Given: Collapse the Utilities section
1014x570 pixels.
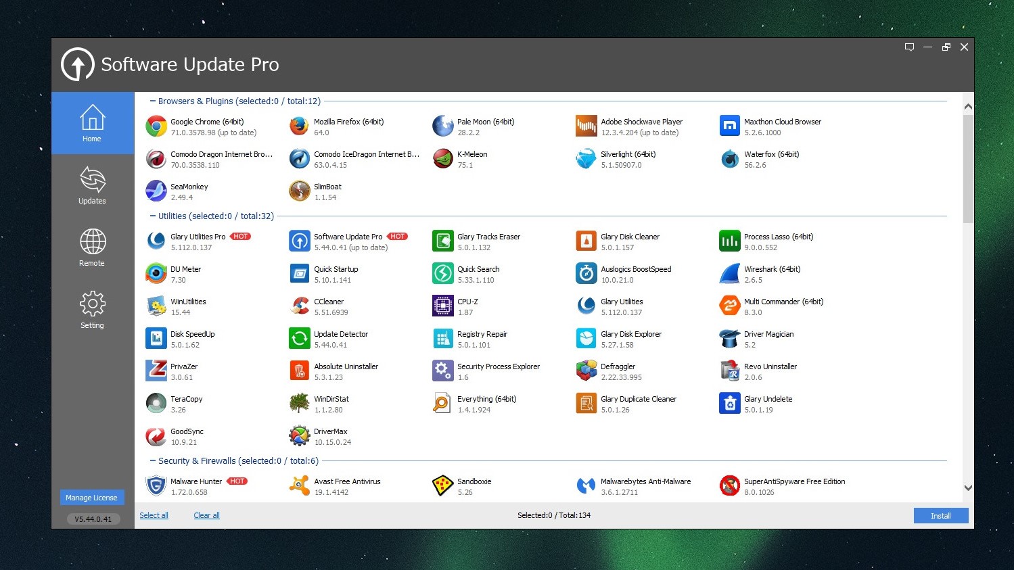Looking at the screenshot, I should (x=153, y=216).
